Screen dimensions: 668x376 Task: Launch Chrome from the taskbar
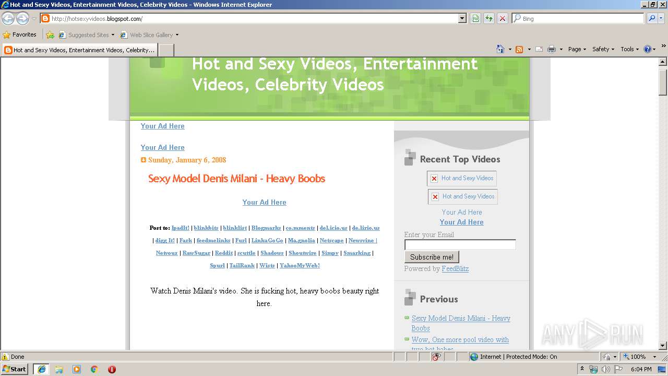94,369
